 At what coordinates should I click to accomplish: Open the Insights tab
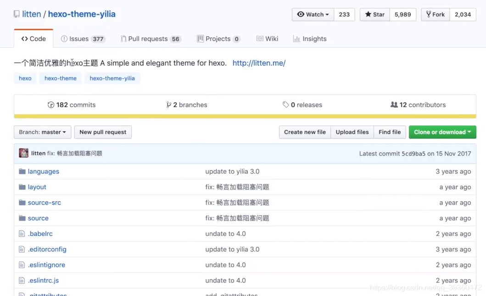(310, 39)
